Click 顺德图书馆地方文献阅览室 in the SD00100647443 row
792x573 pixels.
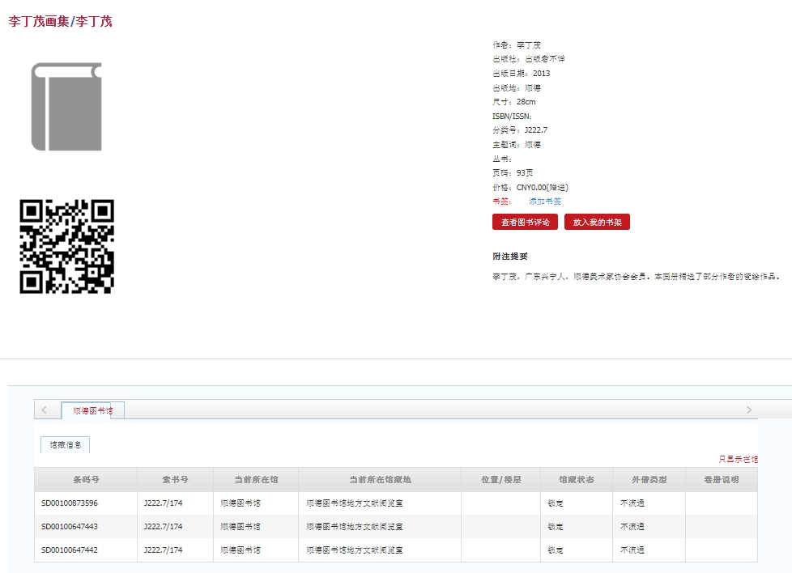[355, 527]
